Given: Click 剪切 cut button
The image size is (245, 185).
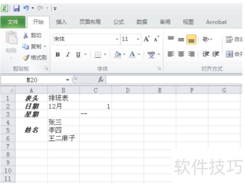Looking at the screenshot, I should click(x=32, y=36).
